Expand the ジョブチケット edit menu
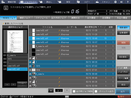131x98 pixels. click(x=123, y=72)
